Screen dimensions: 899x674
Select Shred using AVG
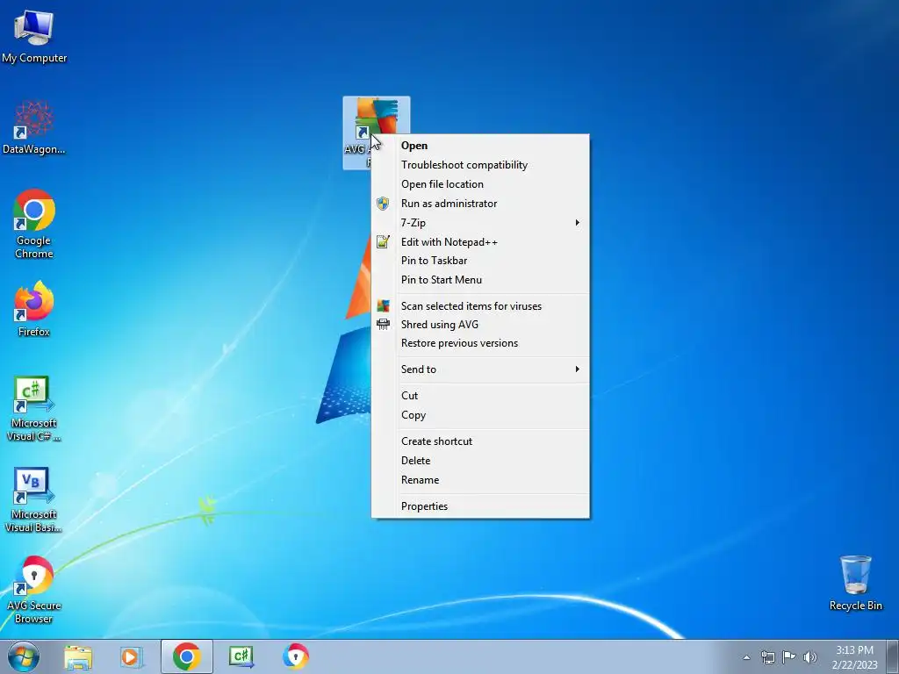(x=480, y=325)
